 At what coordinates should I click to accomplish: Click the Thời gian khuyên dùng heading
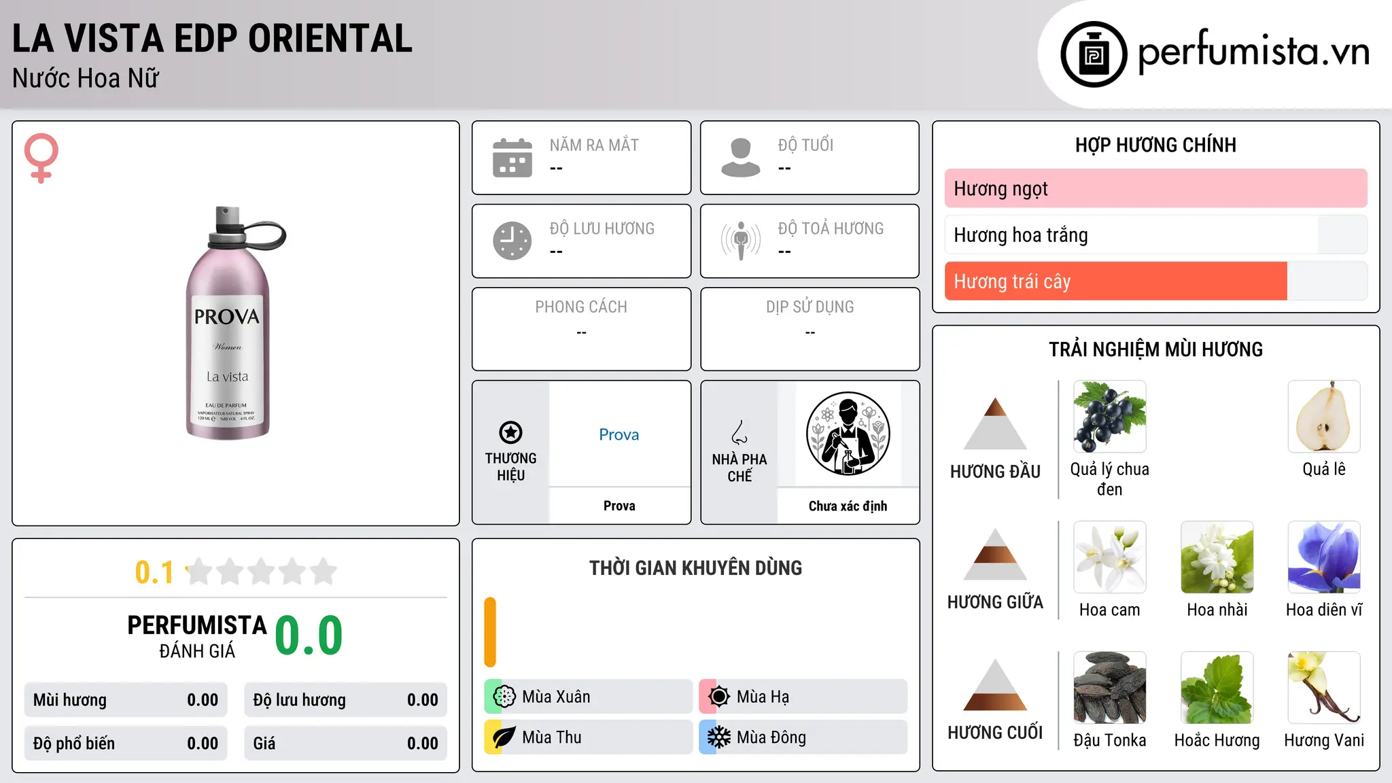pos(695,568)
